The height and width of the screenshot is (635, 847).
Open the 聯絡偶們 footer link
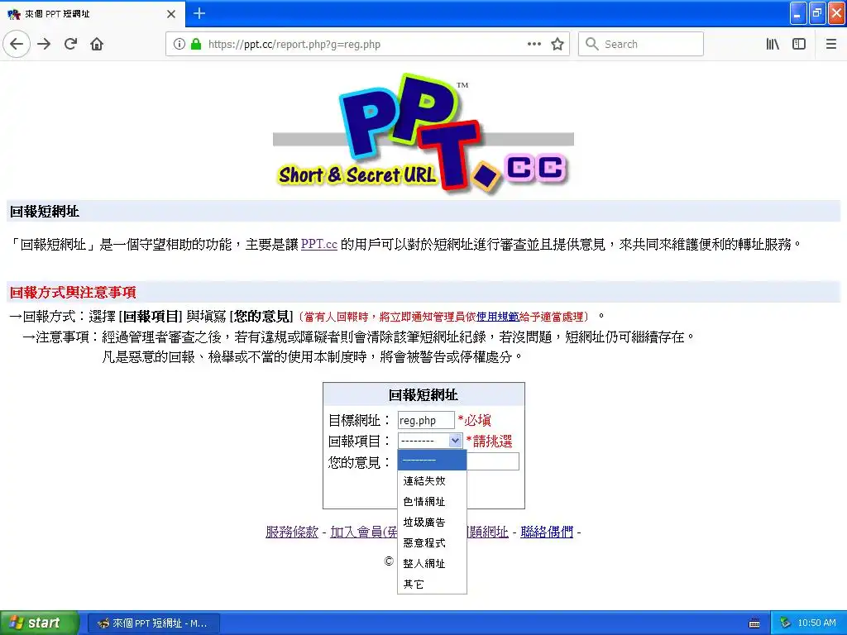(x=547, y=532)
